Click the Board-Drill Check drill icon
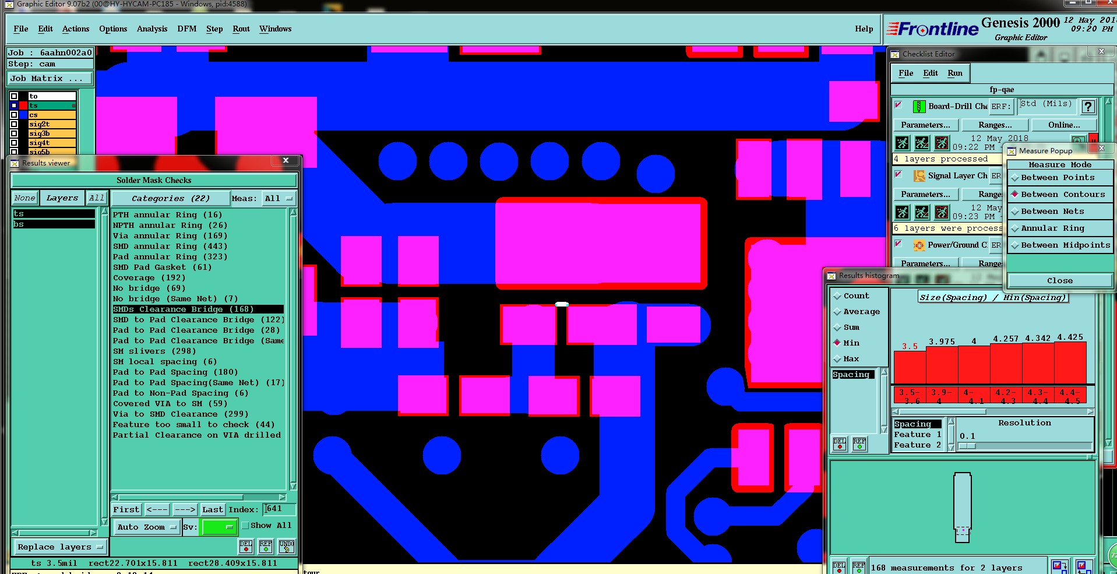 coord(919,106)
